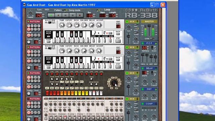Click the UP octave button on second synth

(x=99, y=66)
